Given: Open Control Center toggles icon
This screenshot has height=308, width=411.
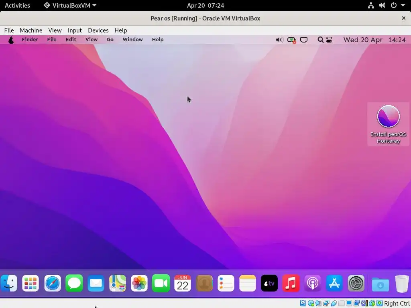Looking at the screenshot, I should [329, 40].
